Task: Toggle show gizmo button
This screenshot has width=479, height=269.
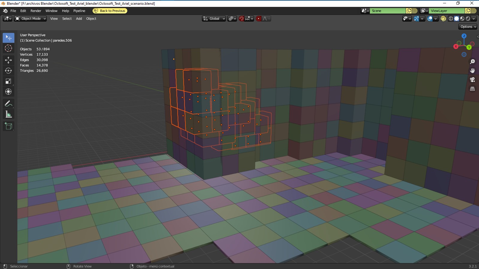Action: pyautogui.click(x=416, y=19)
